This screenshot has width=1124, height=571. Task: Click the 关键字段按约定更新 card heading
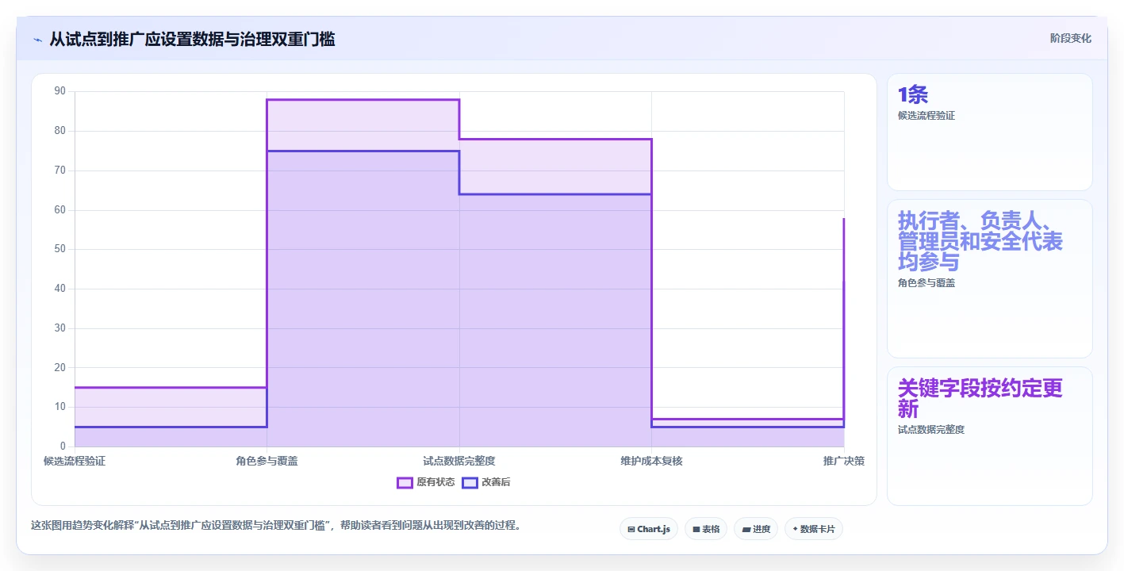click(980, 398)
